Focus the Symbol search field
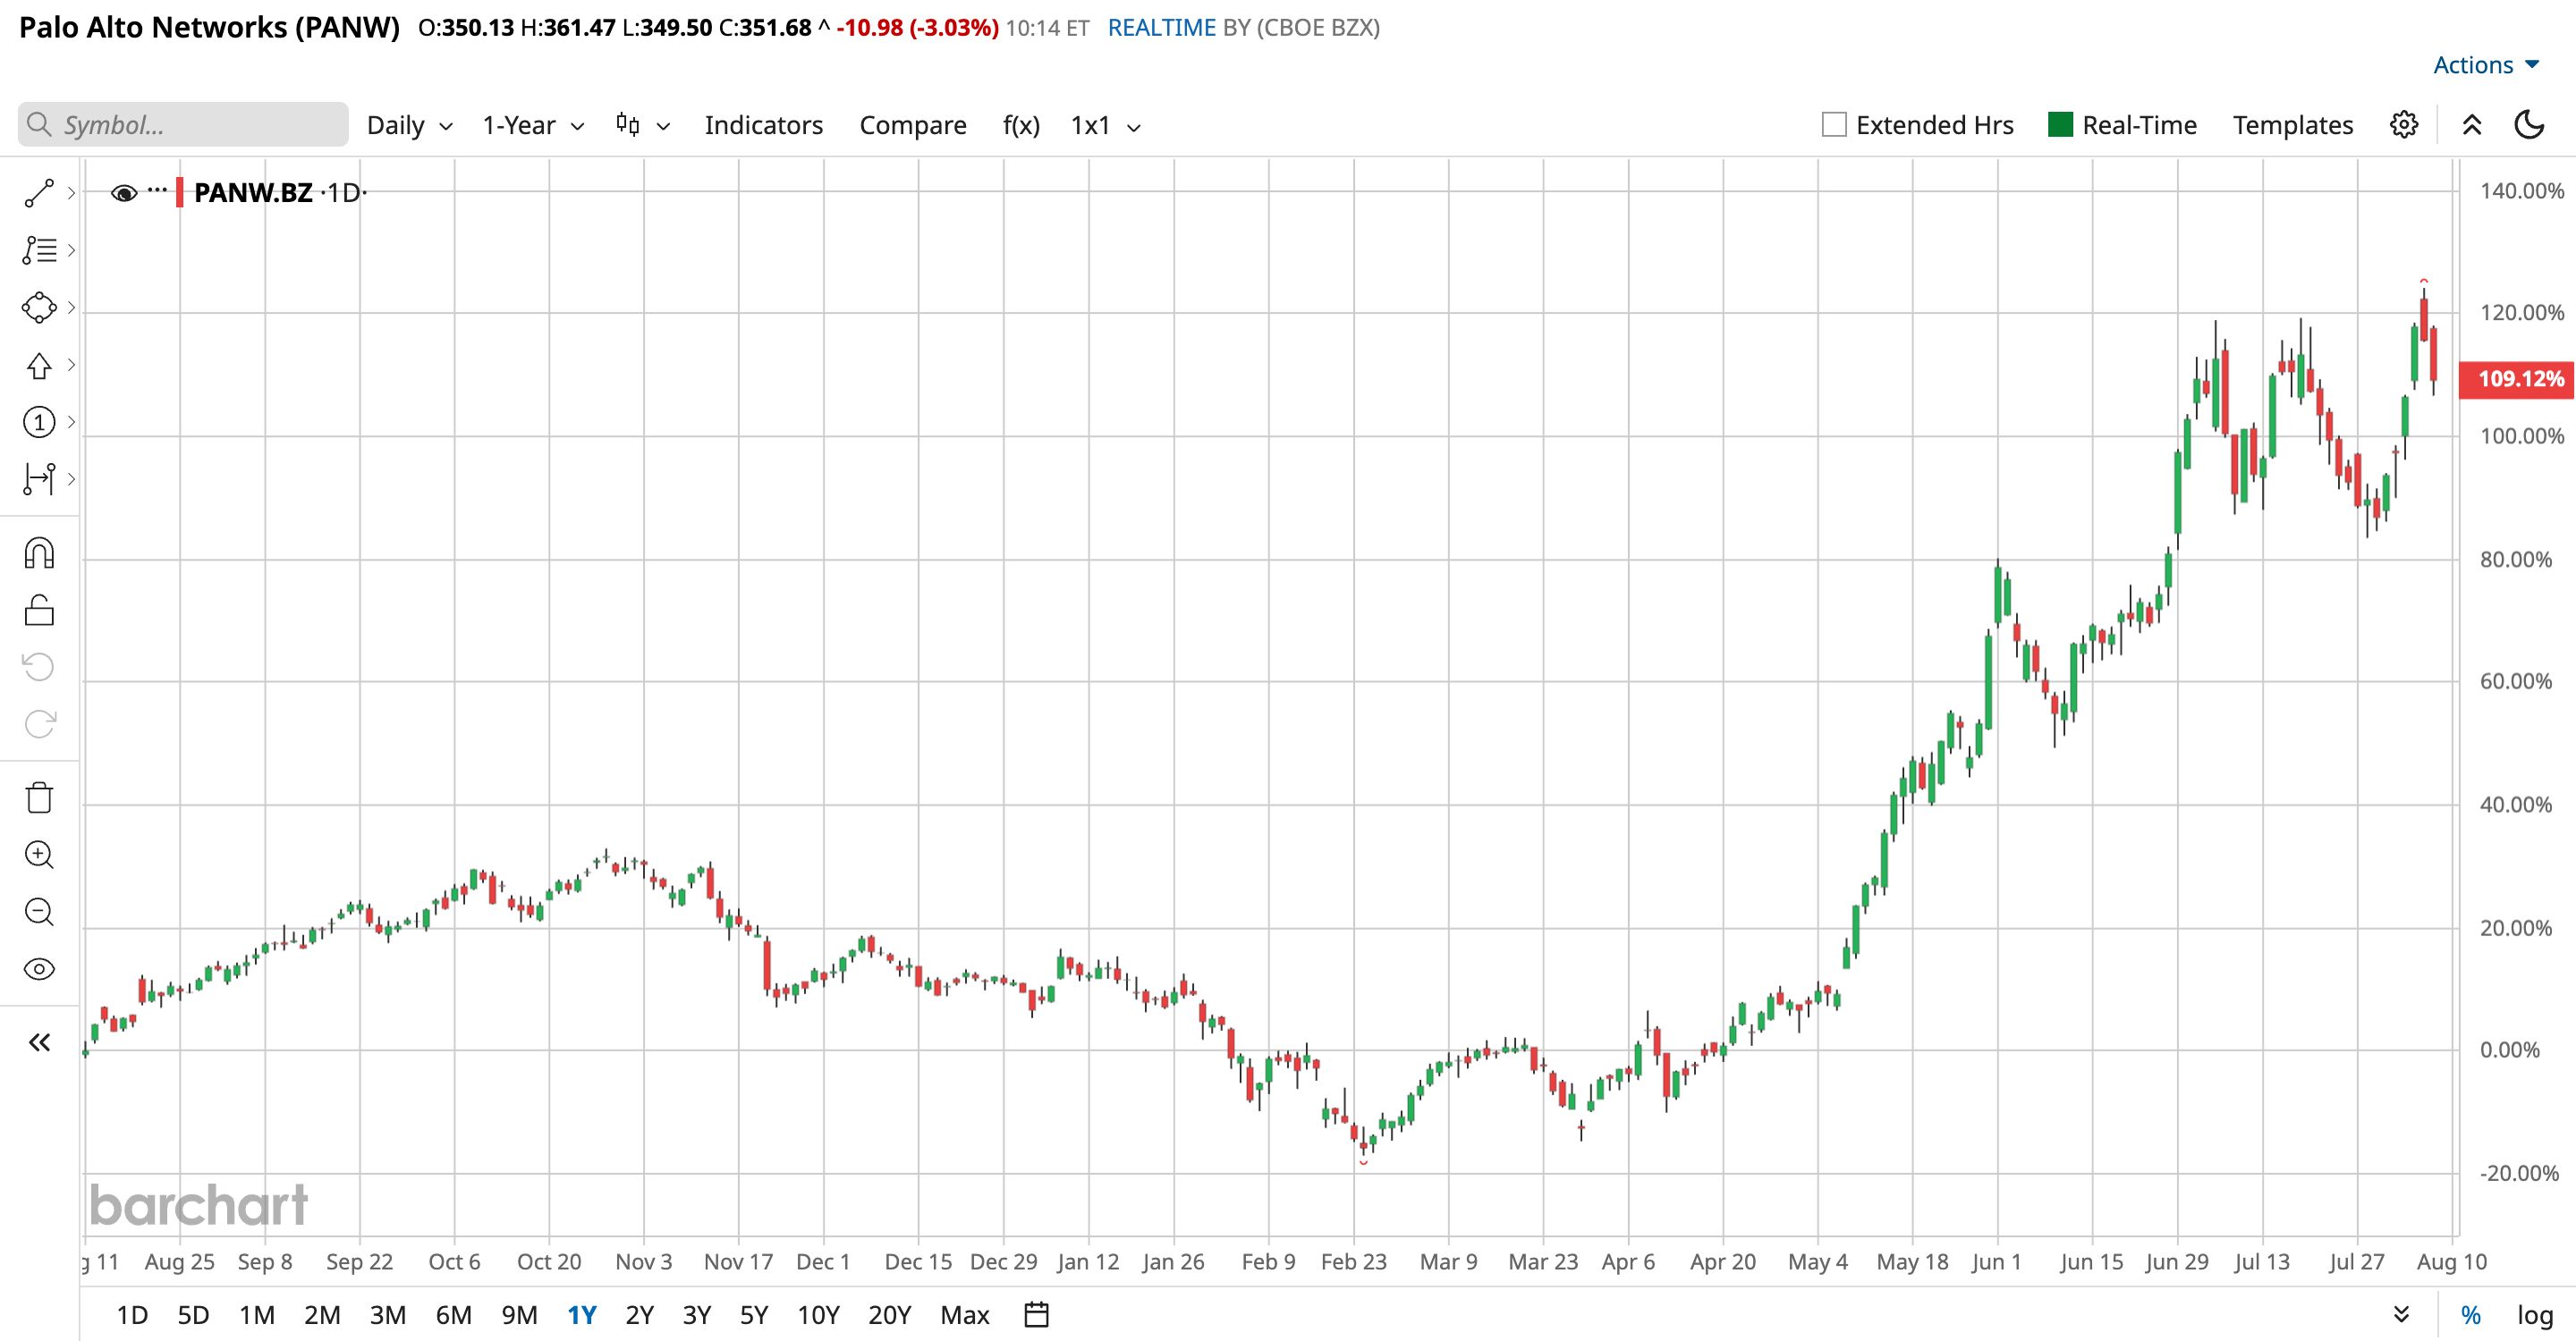Image resolution: width=2576 pixels, height=1341 pixels. pyautogui.click(x=183, y=125)
